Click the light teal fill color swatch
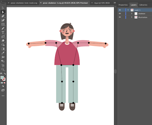This screenshot has height=125, width=152. click(x=2, y=77)
